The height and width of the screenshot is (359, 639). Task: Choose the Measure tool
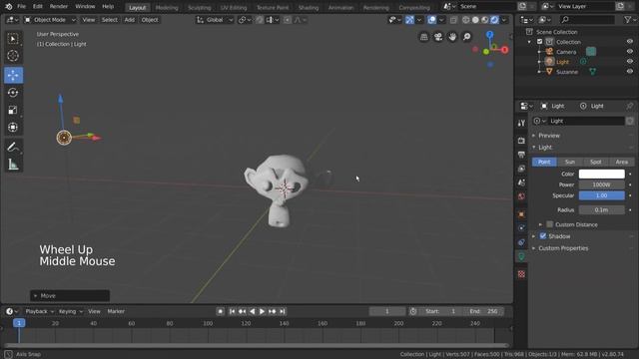coord(13,165)
